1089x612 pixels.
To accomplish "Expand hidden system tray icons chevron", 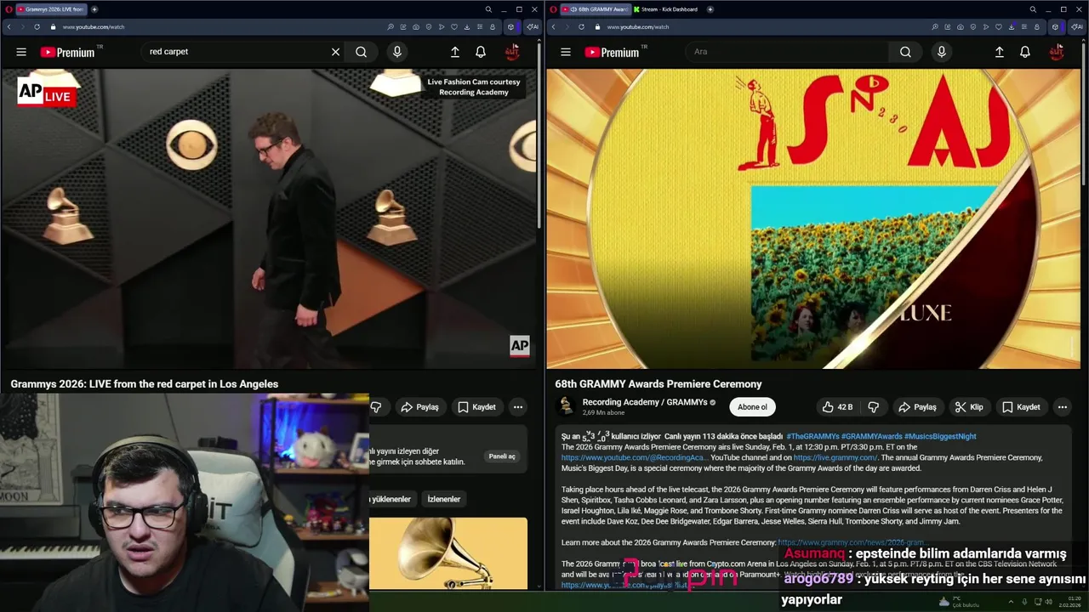I will pos(1011,602).
